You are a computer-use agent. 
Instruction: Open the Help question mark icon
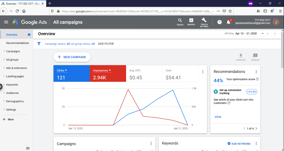(x=220, y=22)
